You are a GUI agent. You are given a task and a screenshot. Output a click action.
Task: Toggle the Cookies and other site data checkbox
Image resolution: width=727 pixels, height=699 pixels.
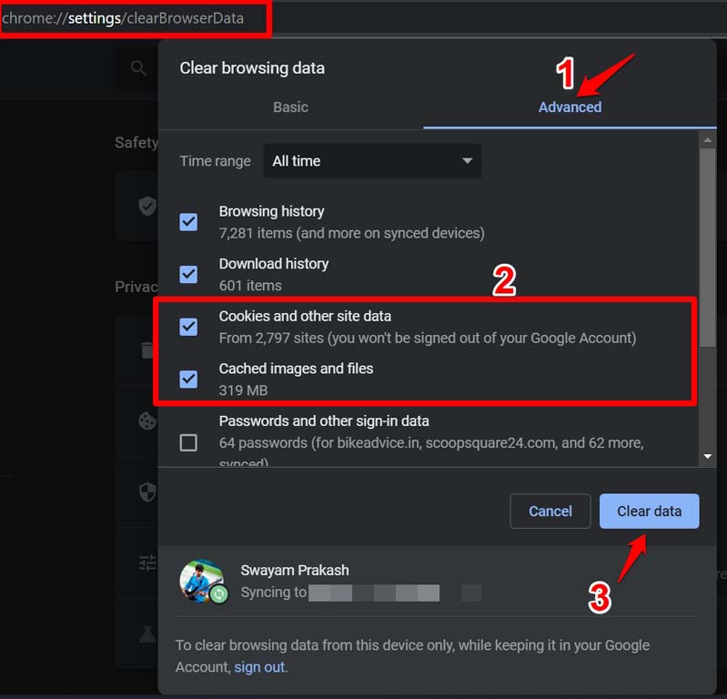tap(188, 327)
